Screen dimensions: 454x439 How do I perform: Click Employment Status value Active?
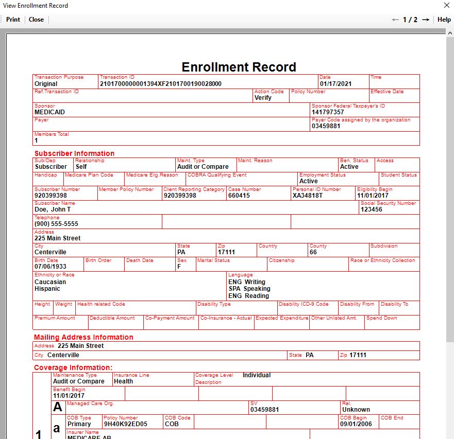tap(308, 181)
